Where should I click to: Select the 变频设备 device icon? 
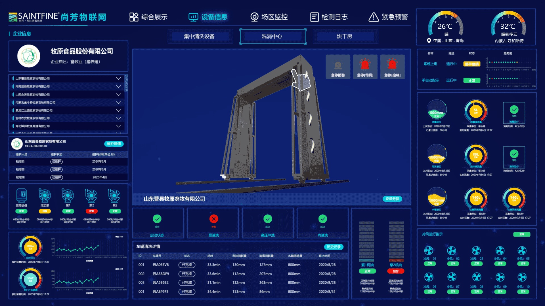point(22,195)
